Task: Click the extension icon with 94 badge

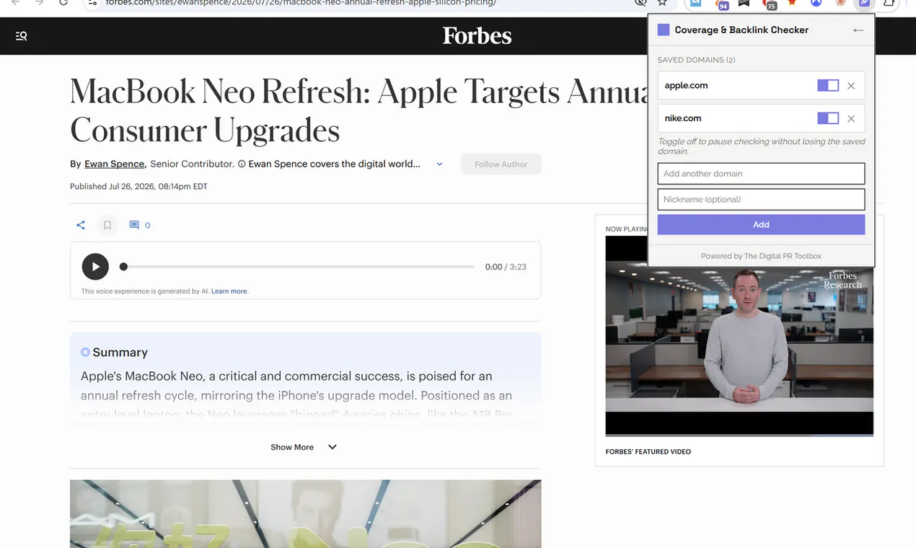Action: click(x=721, y=4)
